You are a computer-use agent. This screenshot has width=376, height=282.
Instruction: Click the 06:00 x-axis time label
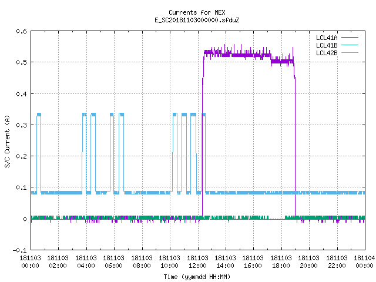pyautogui.click(x=113, y=266)
